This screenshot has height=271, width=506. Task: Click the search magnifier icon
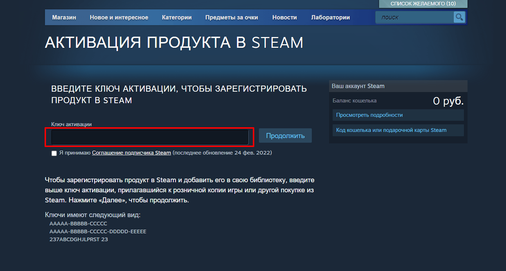click(x=459, y=17)
